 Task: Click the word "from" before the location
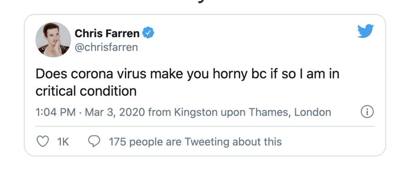(159, 113)
